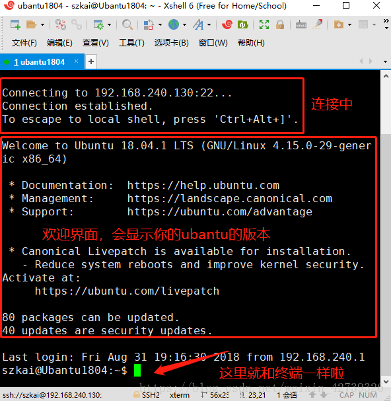391x401 pixels.
Task: Click the CAP indicator in status bar
Action: coord(347,395)
